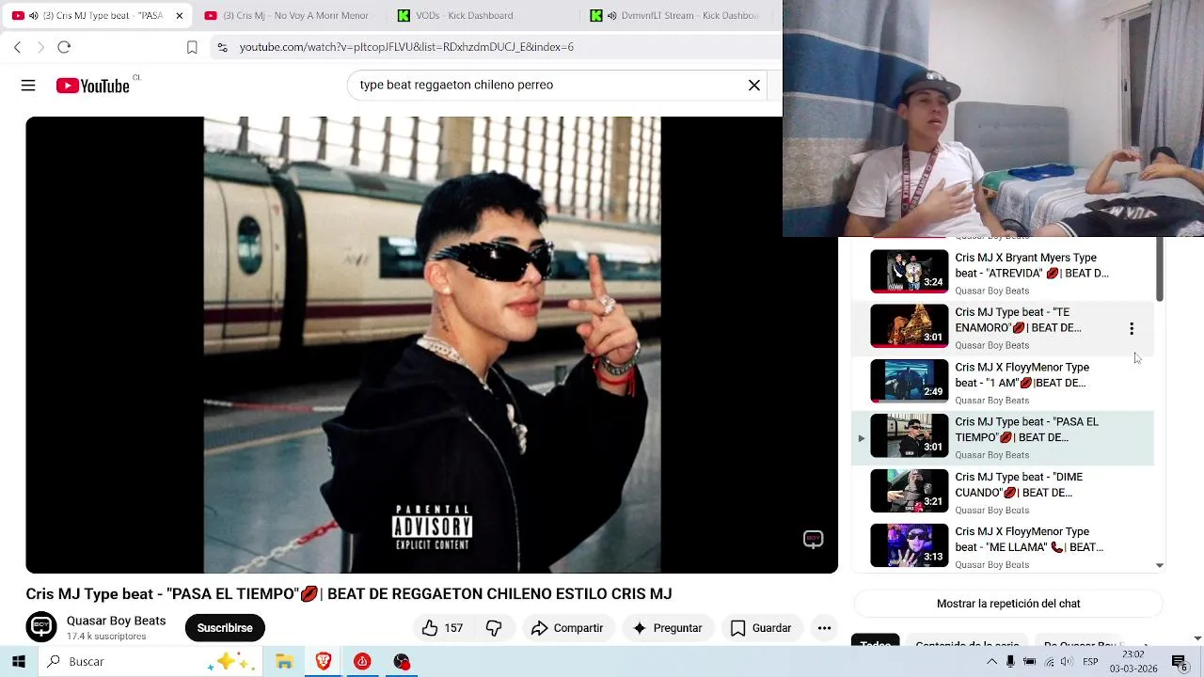
Task: Play TE ENAMORO type beat thumbnail
Action: (x=910, y=325)
